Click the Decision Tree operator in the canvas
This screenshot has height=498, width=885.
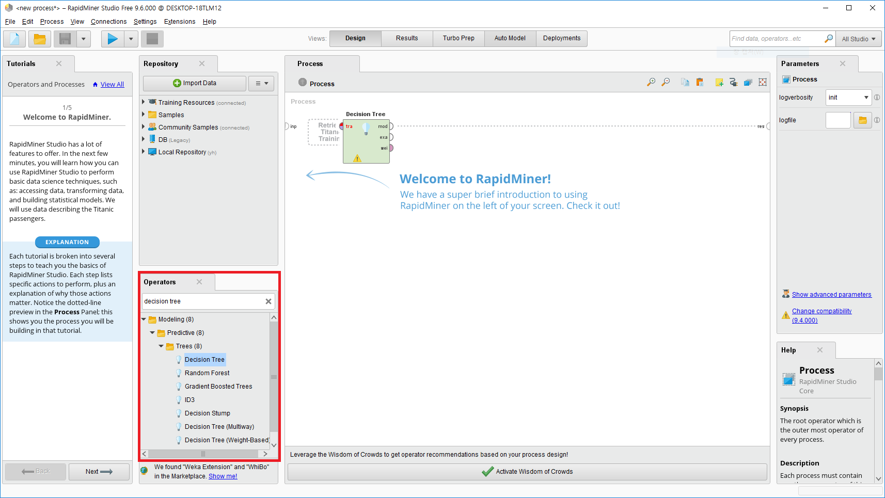pos(366,141)
